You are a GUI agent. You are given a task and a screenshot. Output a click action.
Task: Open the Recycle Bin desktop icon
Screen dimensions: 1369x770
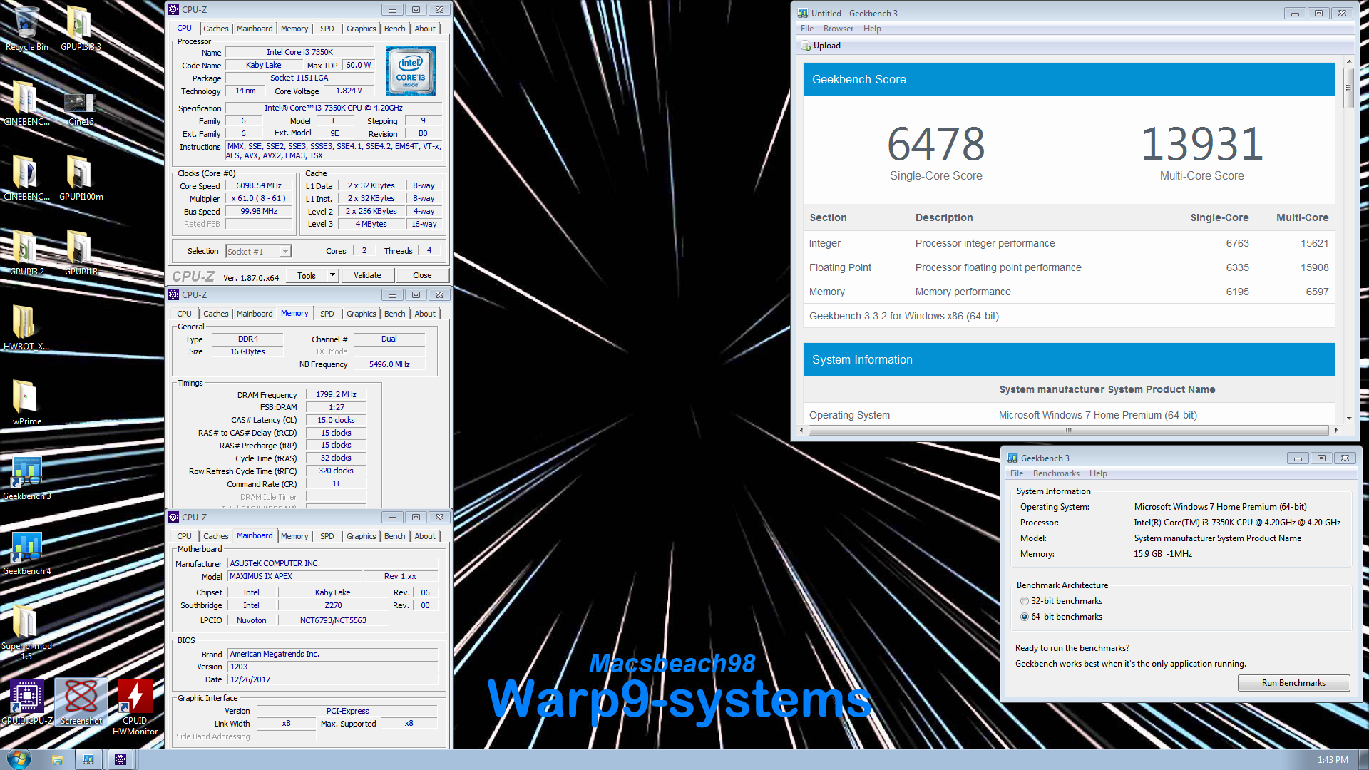coord(26,29)
